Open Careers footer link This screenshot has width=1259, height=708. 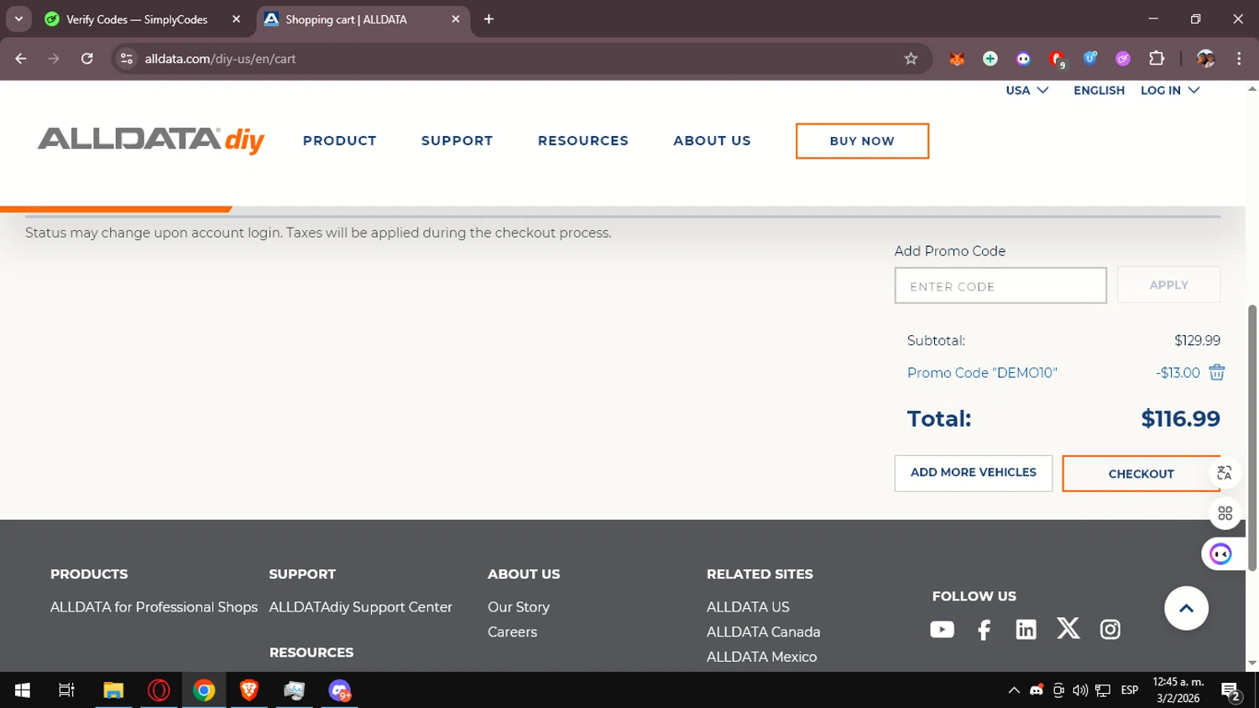(512, 632)
